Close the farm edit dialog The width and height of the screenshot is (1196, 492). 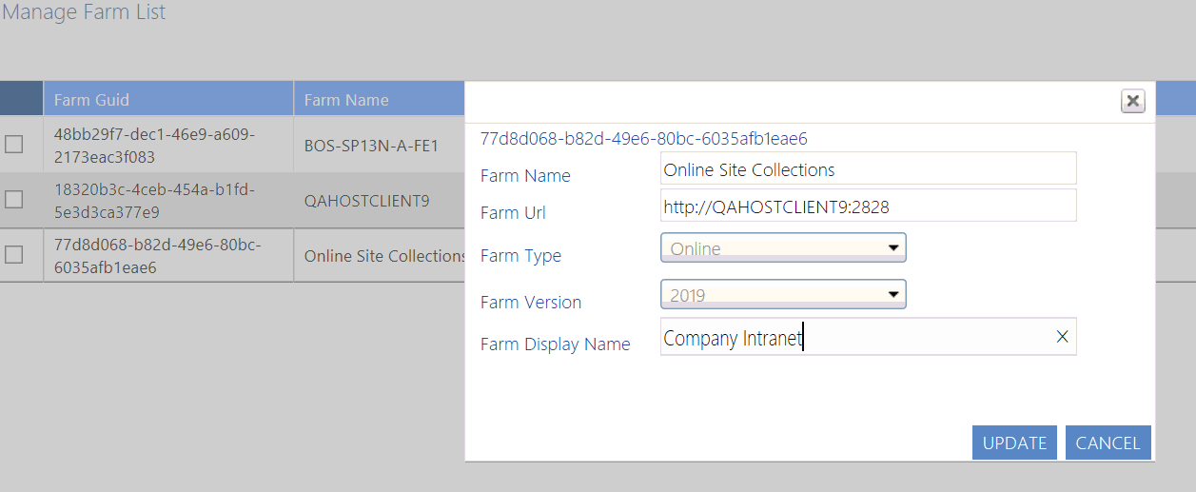coord(1132,101)
